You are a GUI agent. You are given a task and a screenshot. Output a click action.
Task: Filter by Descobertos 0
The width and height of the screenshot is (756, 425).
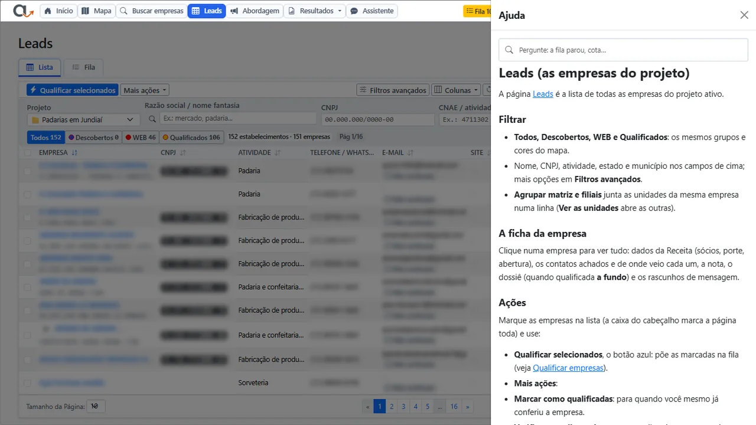click(x=93, y=138)
